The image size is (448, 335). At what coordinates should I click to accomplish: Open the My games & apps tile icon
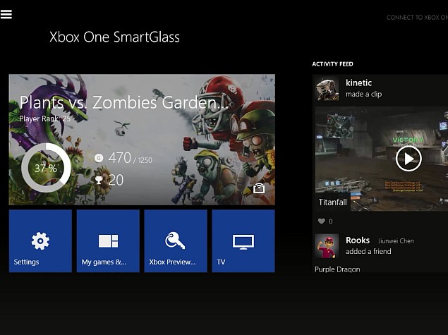coord(108,241)
